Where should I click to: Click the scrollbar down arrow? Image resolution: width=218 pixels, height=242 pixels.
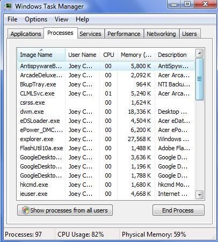click(x=199, y=194)
